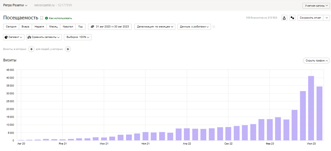Image resolution: width=331 pixels, height=151 pixels.
Task: Click the green info icon by Как использовать
Action: pos(47,18)
